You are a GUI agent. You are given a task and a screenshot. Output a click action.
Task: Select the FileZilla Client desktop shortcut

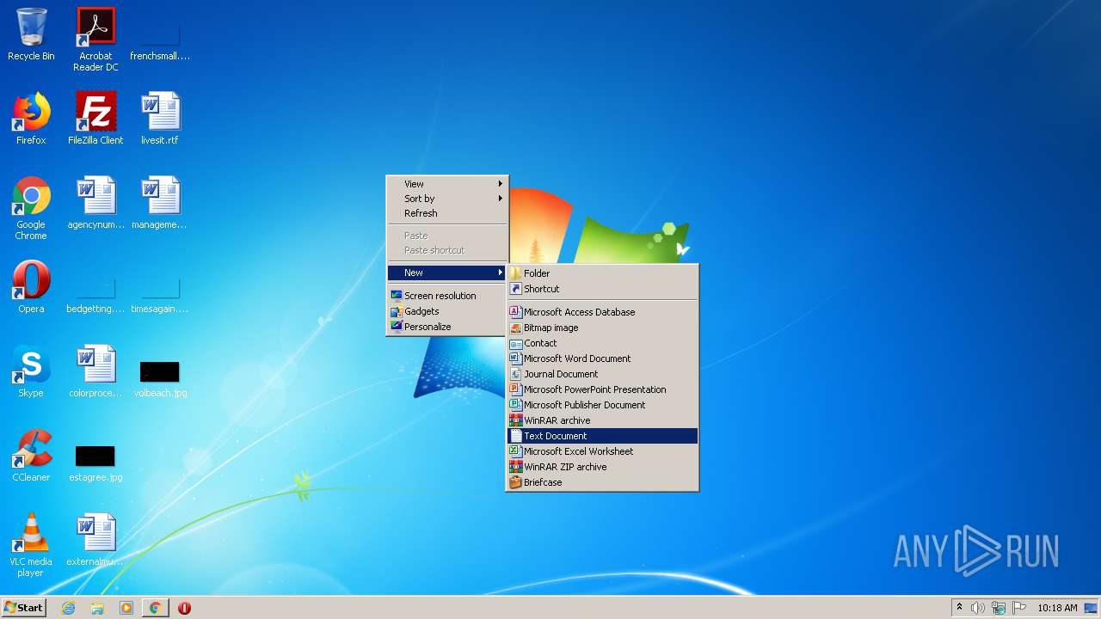pos(95,119)
